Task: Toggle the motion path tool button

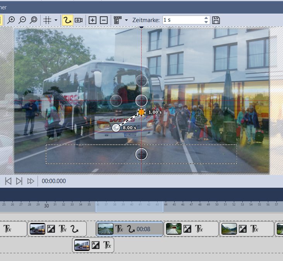Action: coord(67,20)
